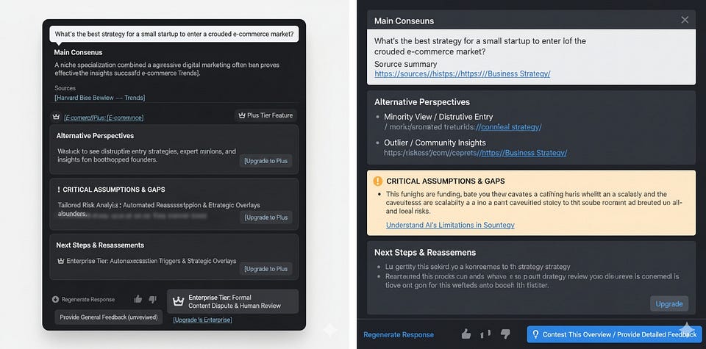Click Plus Tier Feature badge
The image size is (706, 349).
(265, 115)
